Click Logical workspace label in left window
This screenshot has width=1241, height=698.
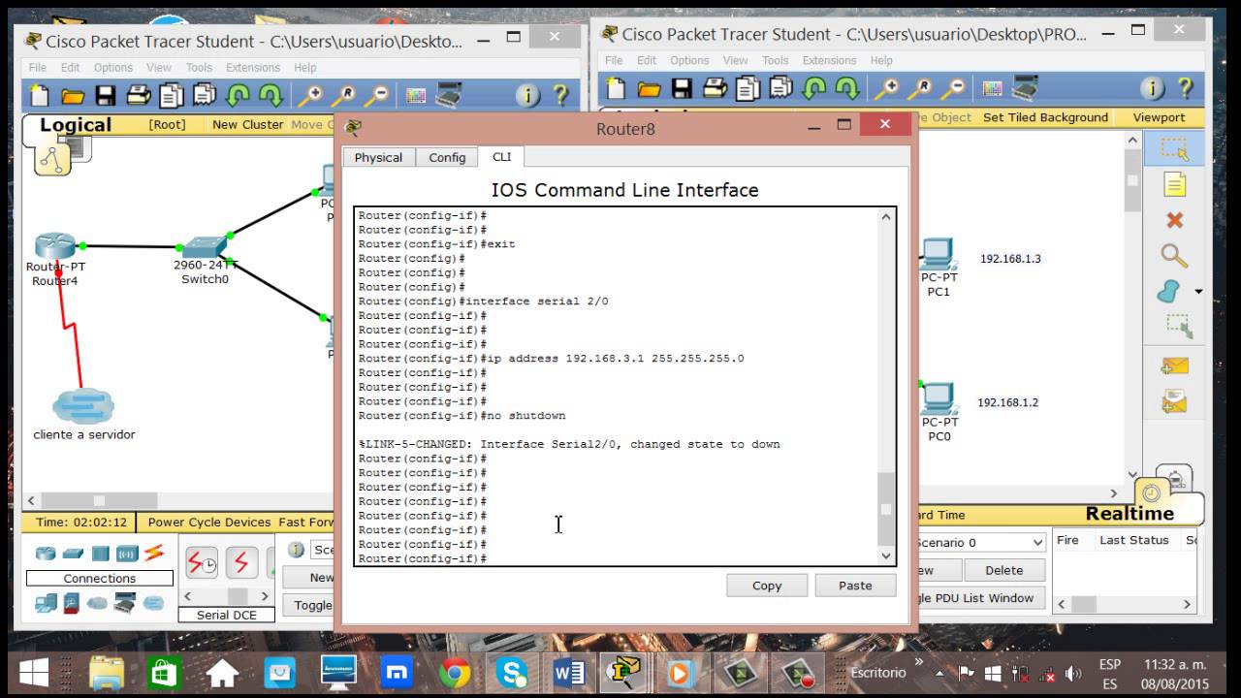[75, 125]
